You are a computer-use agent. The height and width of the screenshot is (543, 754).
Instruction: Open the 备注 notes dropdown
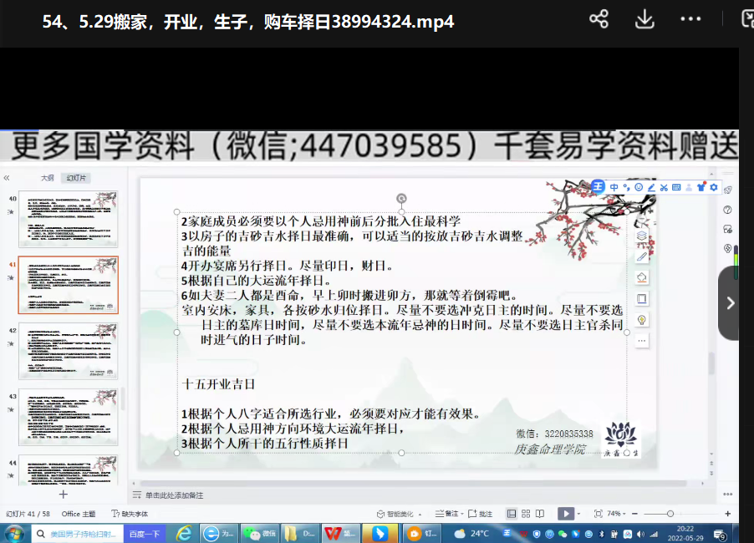click(x=450, y=513)
